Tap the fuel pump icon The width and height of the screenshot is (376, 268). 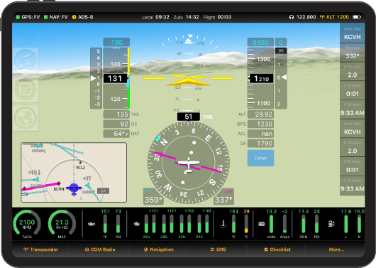click(x=331, y=224)
